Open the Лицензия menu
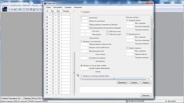 [78, 7]
